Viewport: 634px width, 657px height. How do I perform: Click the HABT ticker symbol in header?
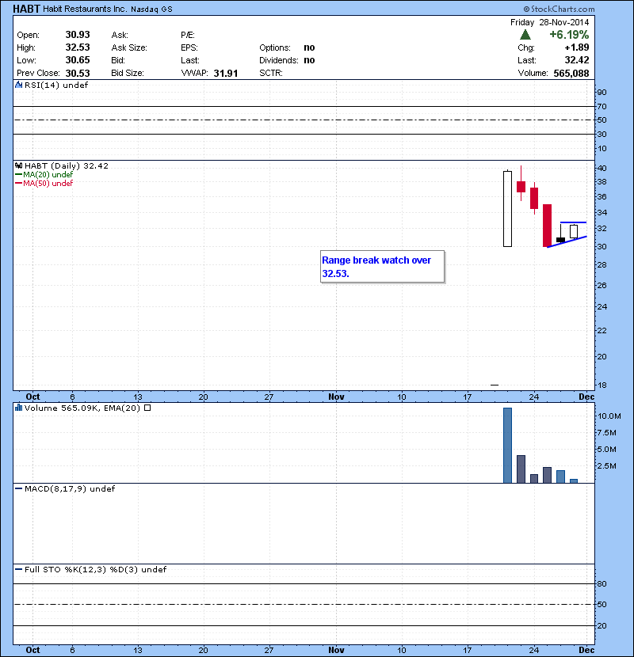coord(26,9)
